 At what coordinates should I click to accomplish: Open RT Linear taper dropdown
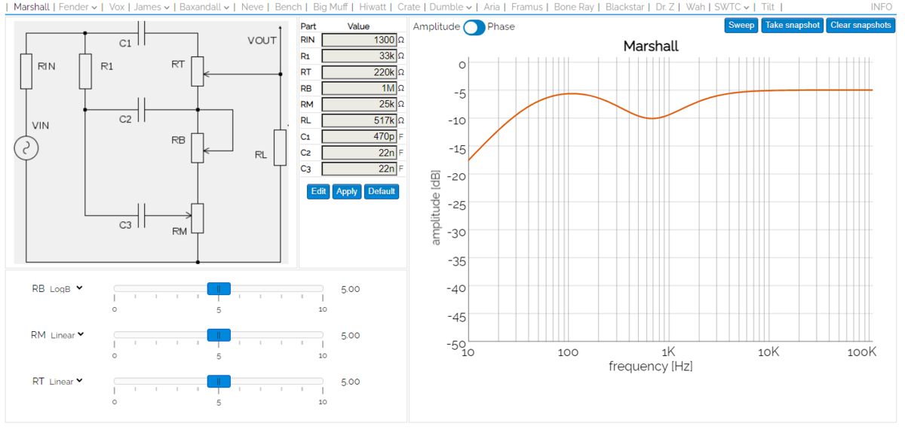(x=66, y=382)
